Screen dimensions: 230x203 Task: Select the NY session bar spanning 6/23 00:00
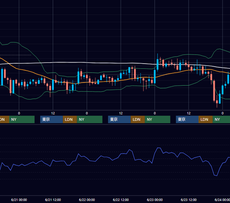[x=158, y=119]
